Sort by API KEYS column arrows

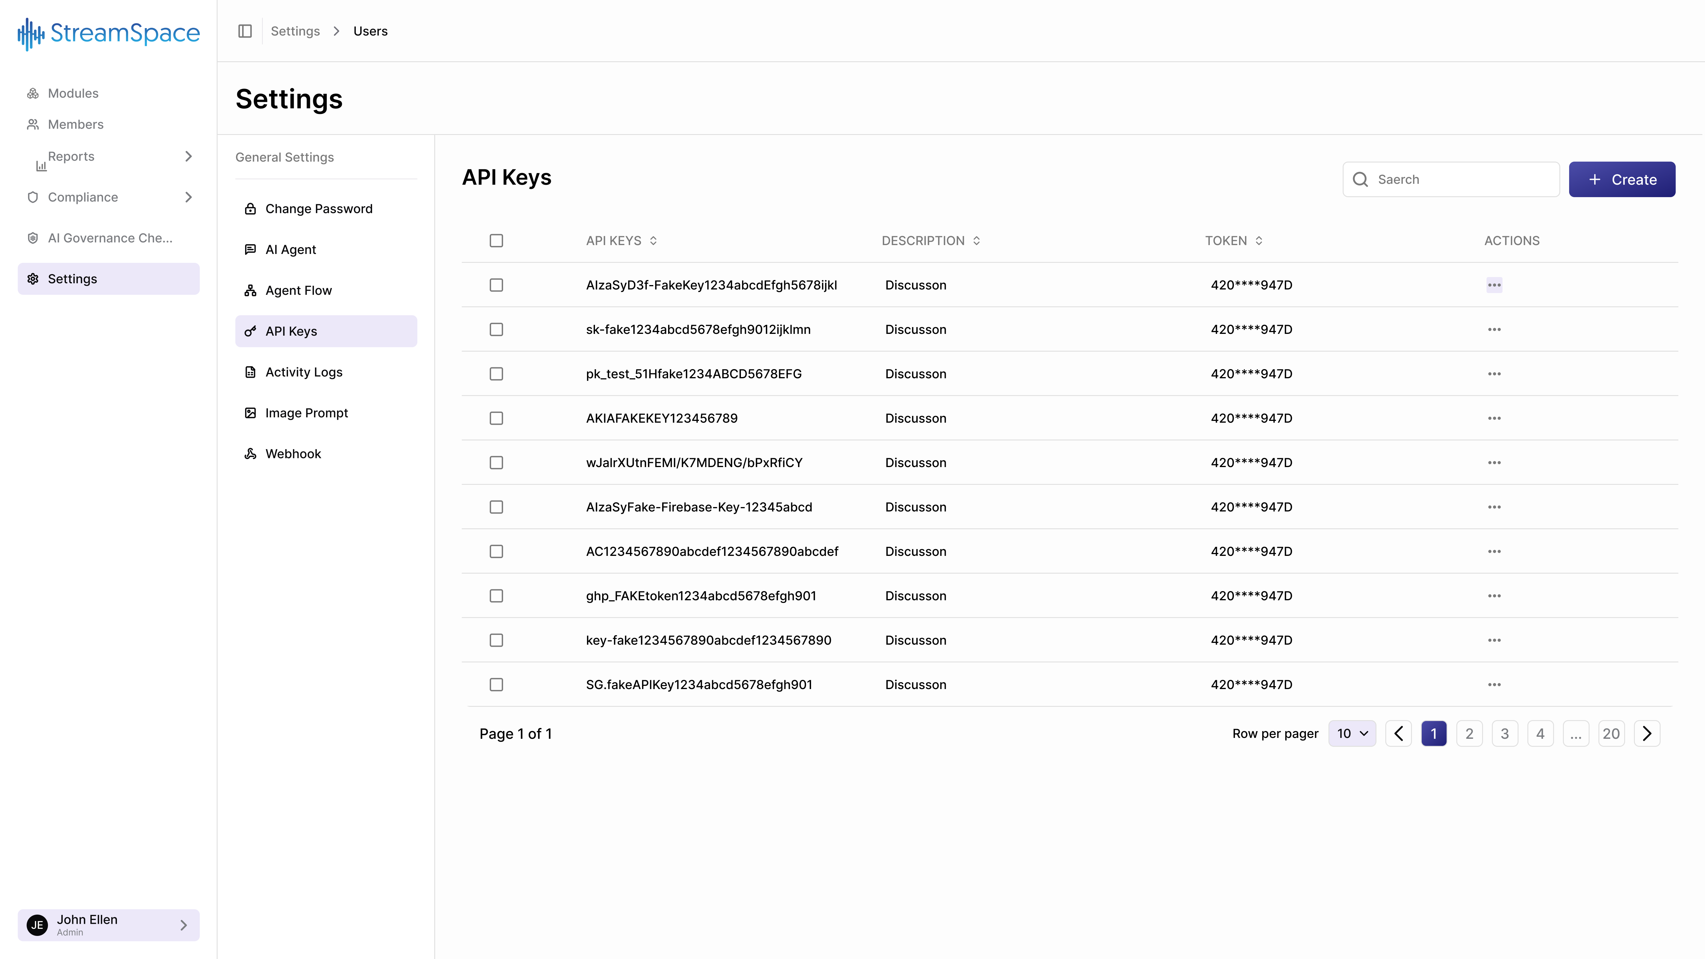coord(653,241)
